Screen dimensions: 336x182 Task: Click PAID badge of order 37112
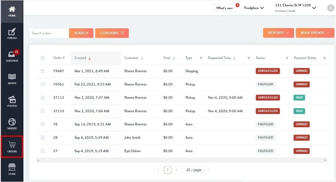[x=299, y=98]
